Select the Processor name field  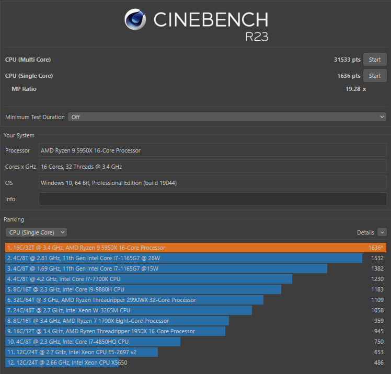pos(213,150)
